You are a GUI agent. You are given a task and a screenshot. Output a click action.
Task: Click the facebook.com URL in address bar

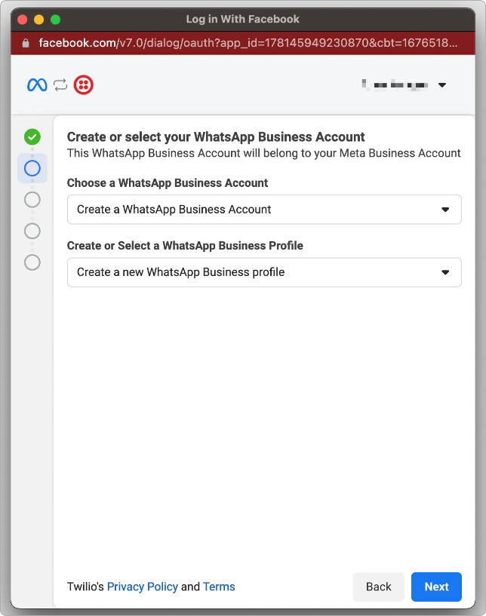pos(248,43)
